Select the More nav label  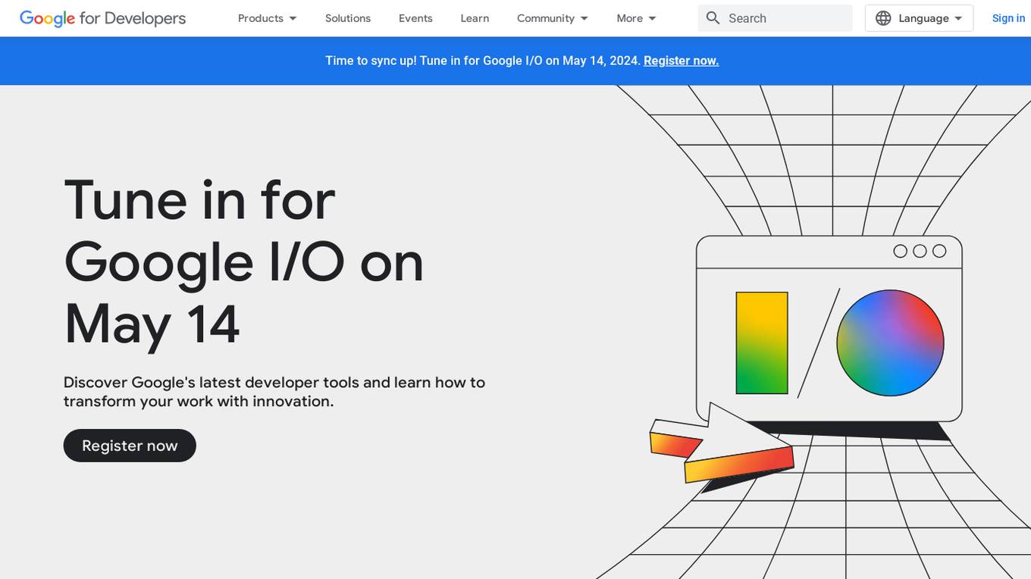pyautogui.click(x=629, y=18)
